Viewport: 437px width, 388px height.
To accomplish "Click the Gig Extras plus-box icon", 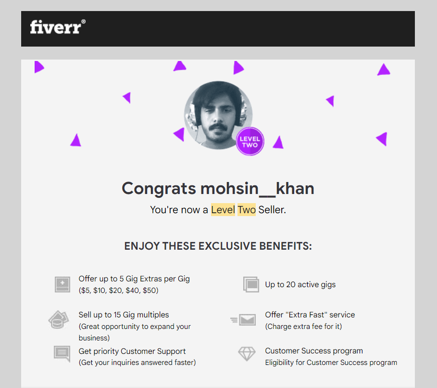I will (62, 284).
